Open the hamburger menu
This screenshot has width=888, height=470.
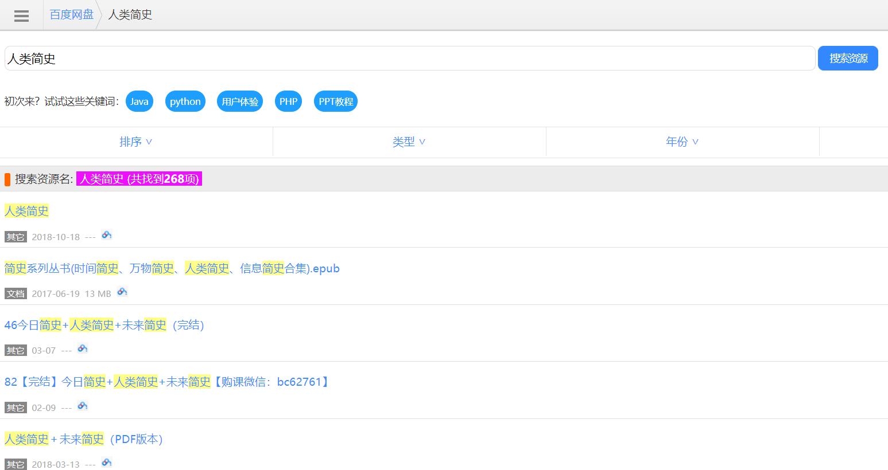21,15
